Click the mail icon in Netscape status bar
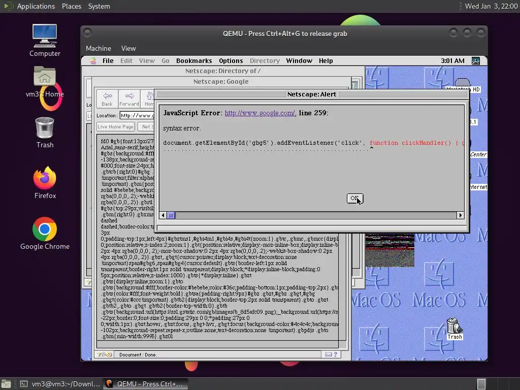The width and height of the screenshot is (520, 390). click(329, 354)
